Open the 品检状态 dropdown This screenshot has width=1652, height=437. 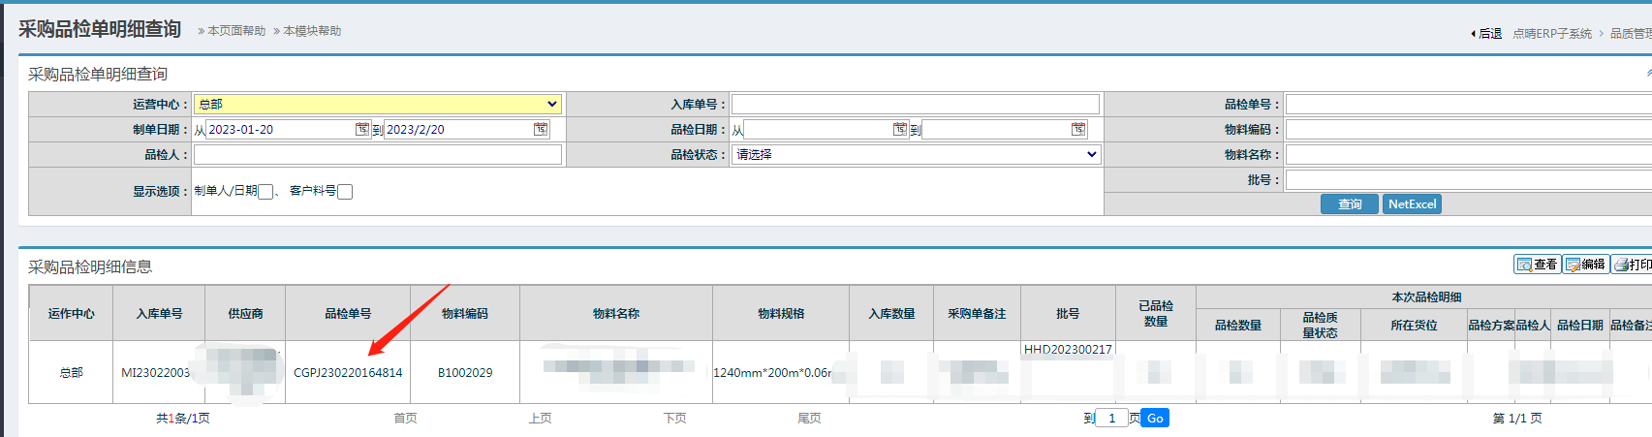tap(916, 154)
